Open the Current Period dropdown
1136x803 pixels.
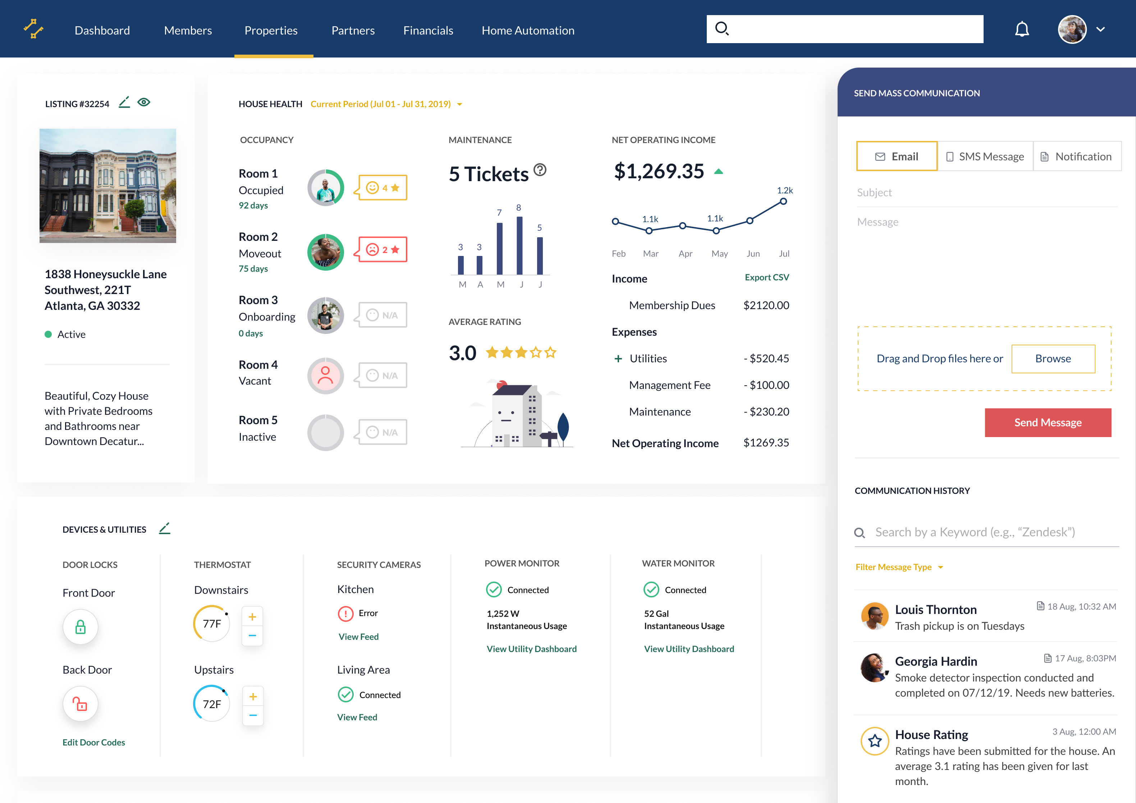[x=386, y=104]
